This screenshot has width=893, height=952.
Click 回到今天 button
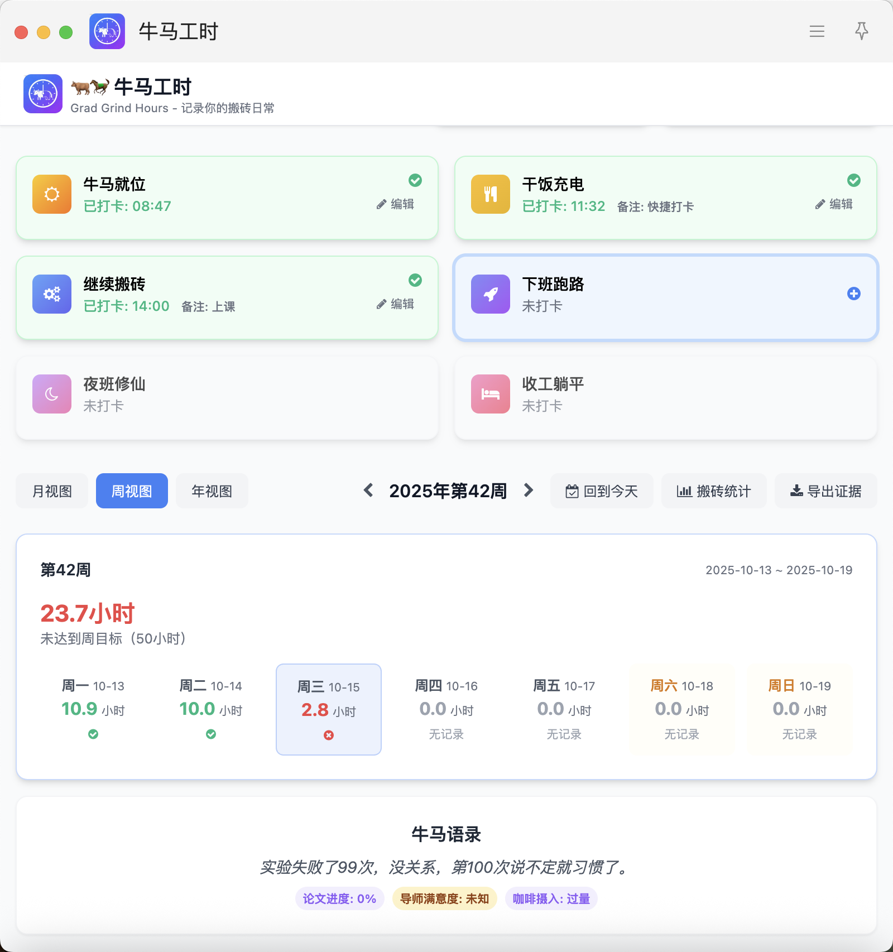pos(602,491)
